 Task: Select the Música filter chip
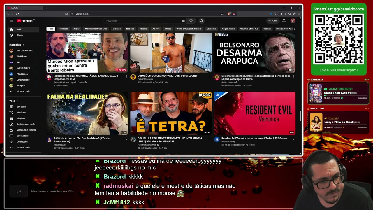pos(143,29)
